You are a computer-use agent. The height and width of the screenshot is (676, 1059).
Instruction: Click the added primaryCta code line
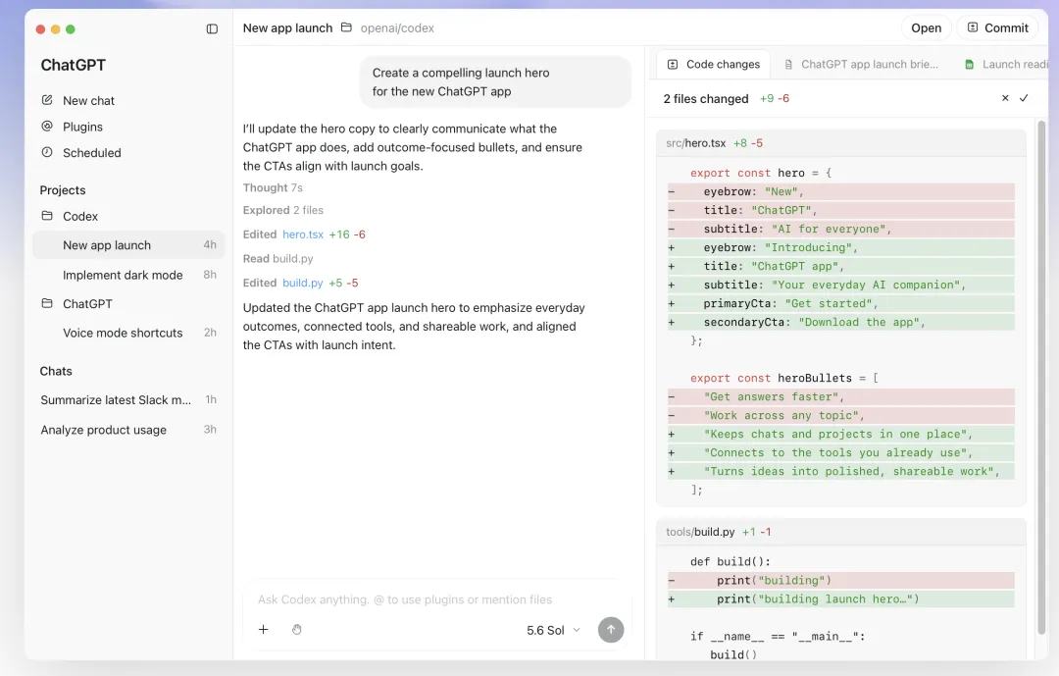point(841,303)
